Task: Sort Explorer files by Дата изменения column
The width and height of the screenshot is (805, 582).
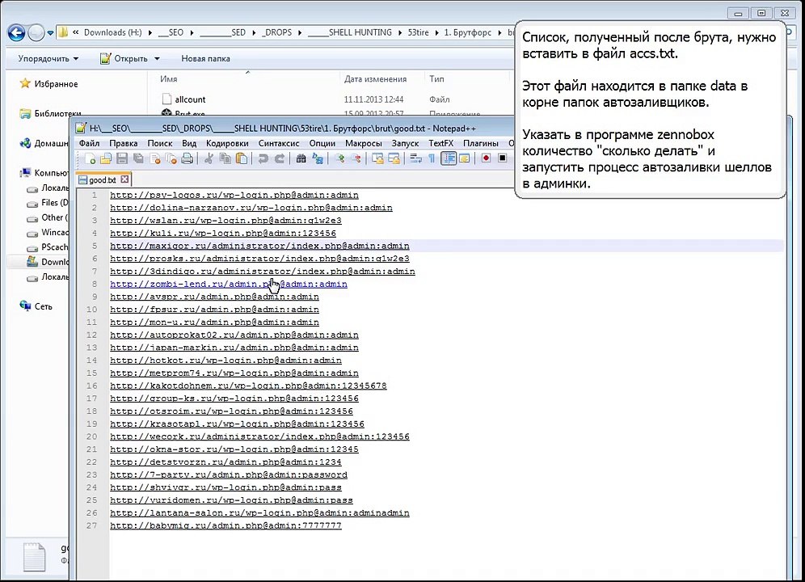Action: [x=375, y=79]
